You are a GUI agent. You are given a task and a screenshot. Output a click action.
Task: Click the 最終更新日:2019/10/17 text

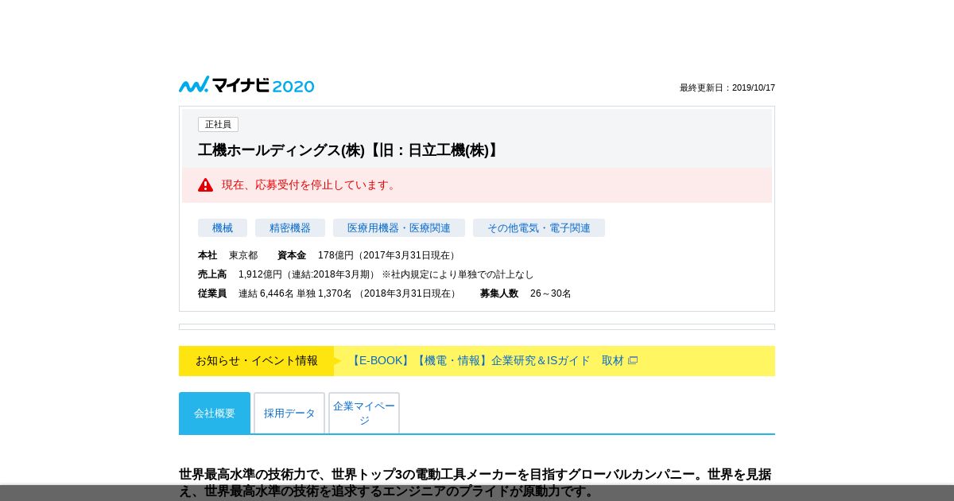pos(727,87)
